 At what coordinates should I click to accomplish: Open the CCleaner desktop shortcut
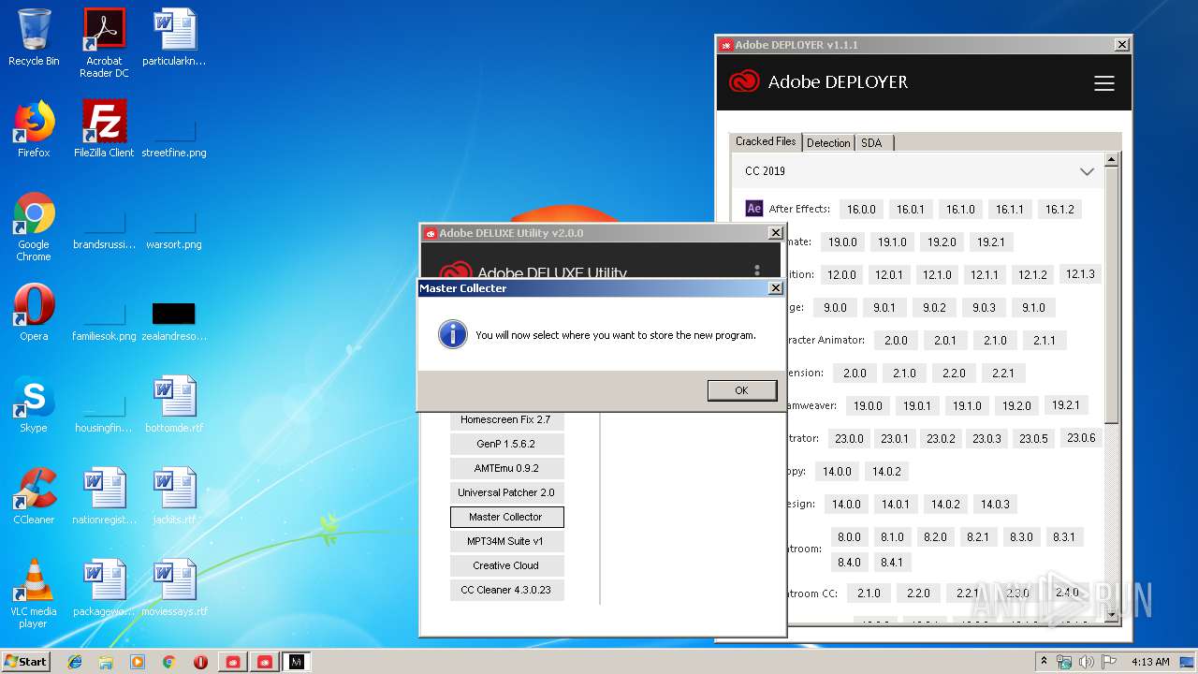pos(34,496)
